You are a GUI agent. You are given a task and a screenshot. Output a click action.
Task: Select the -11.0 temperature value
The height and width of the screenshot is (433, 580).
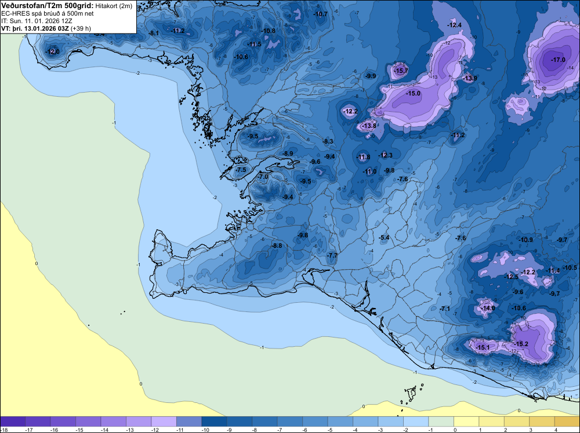(x=369, y=172)
